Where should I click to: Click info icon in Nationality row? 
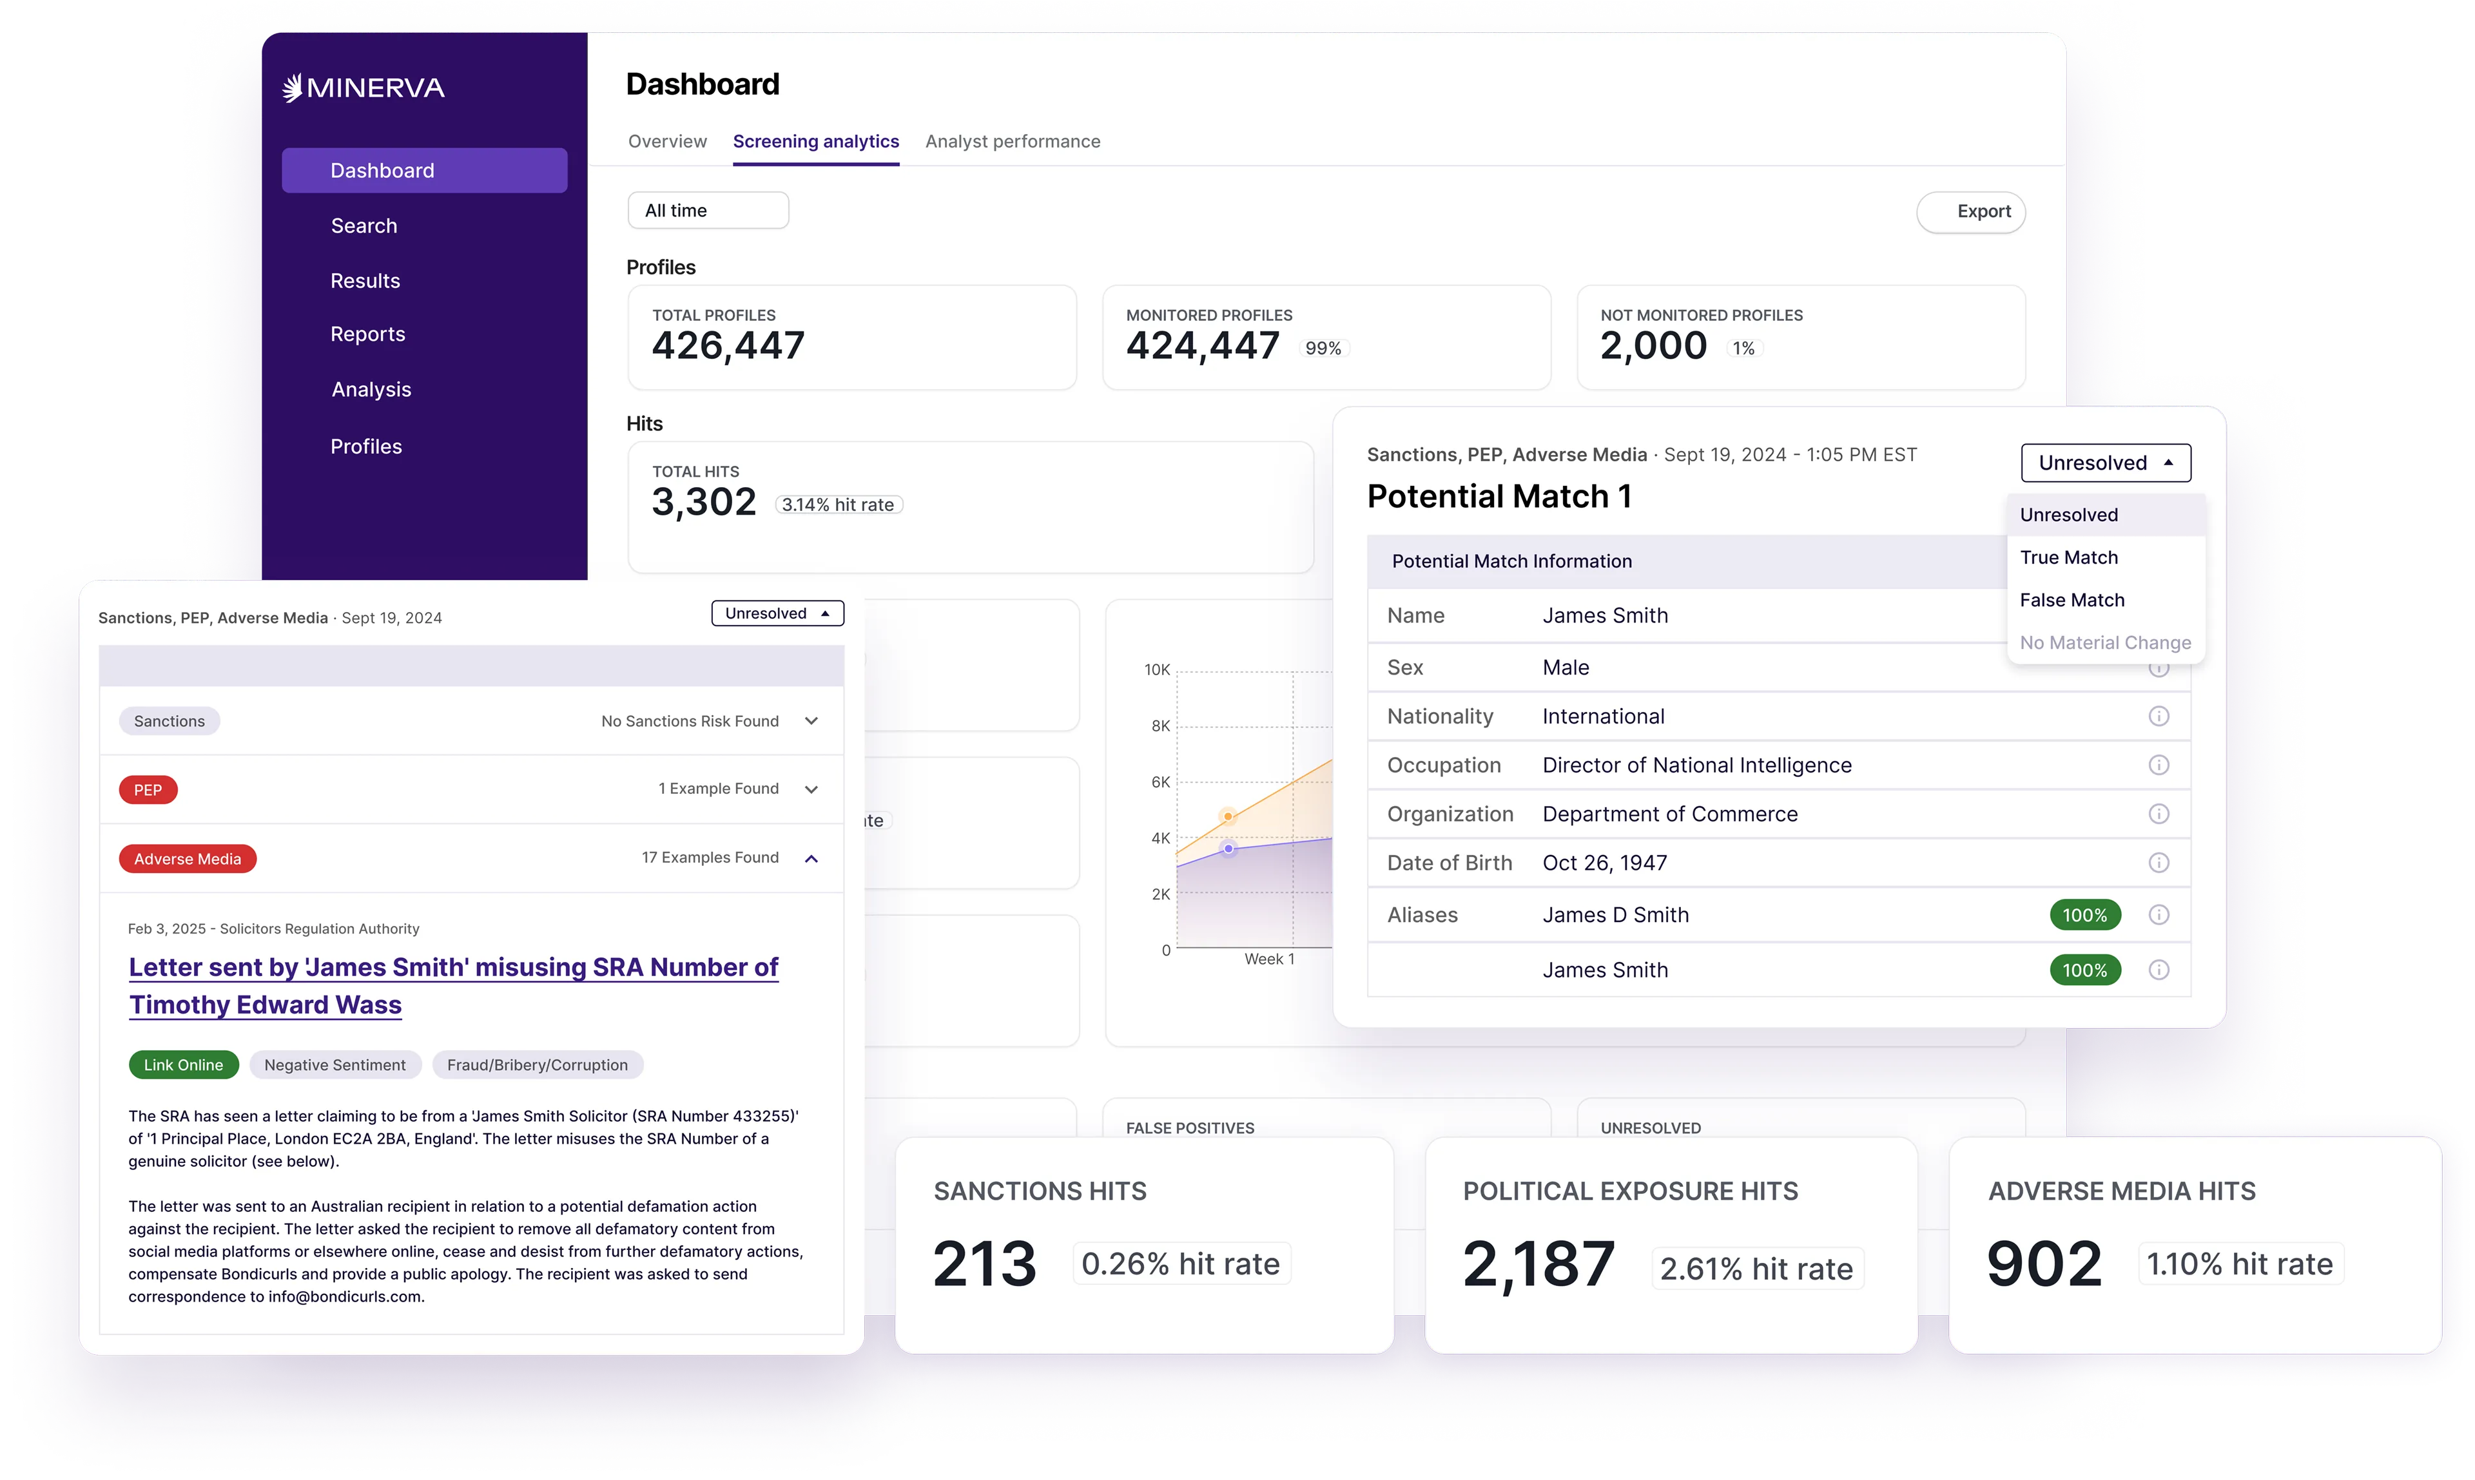(2158, 716)
